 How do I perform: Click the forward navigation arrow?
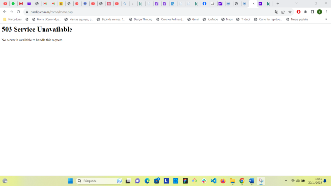pyautogui.click(x=12, y=12)
